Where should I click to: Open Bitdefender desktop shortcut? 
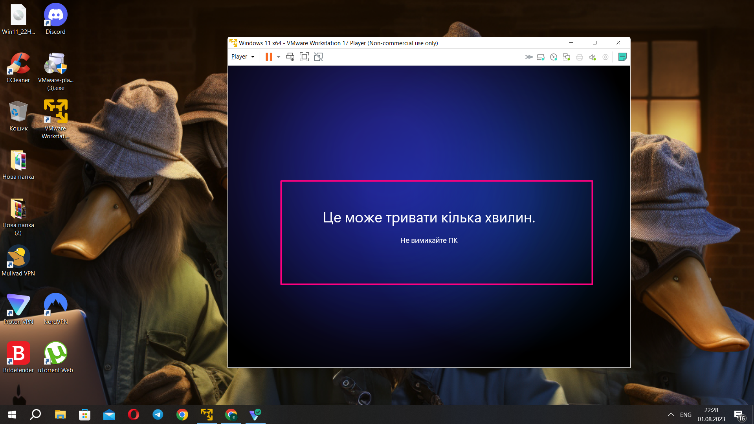pyautogui.click(x=18, y=358)
